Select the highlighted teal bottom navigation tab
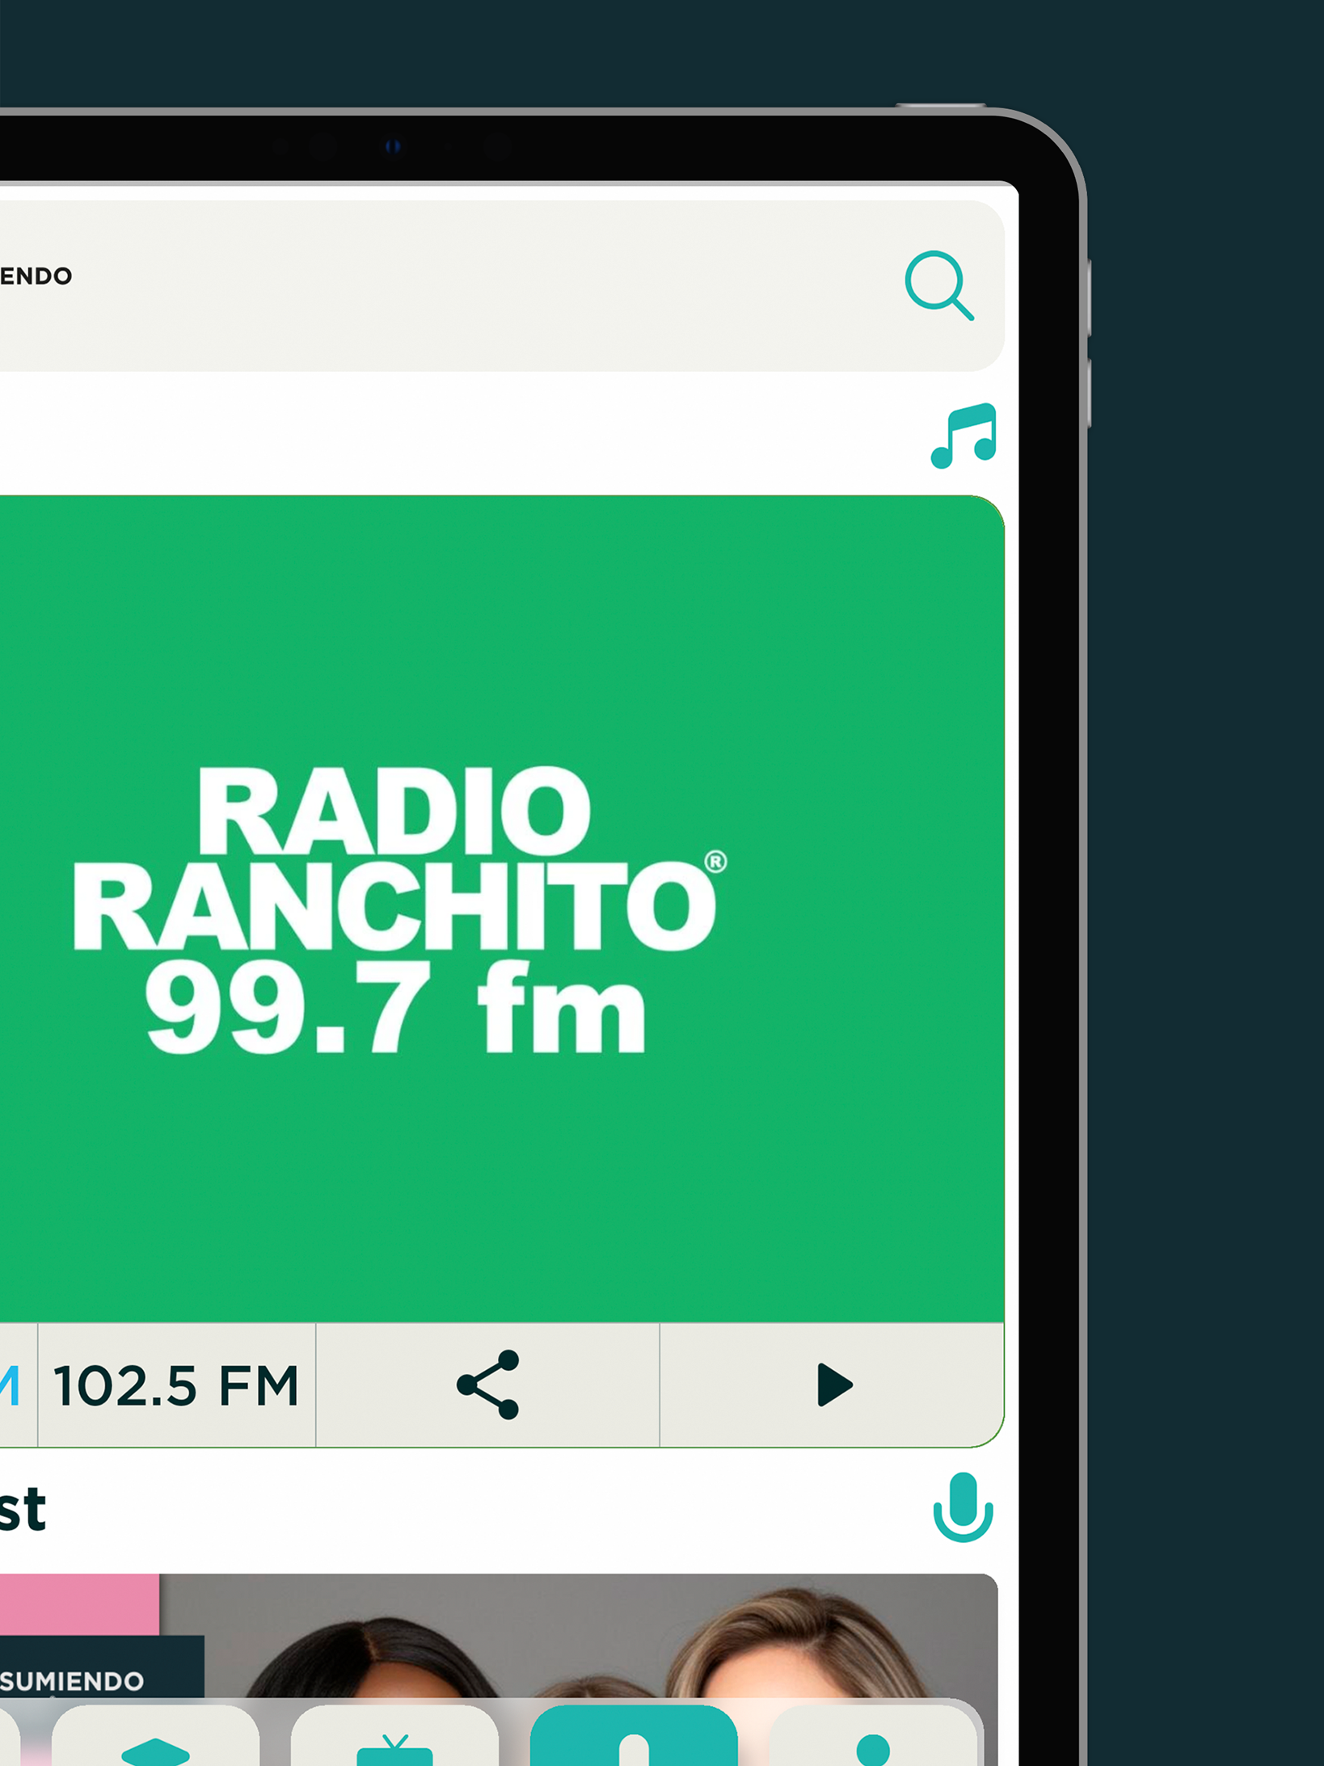Screen dimensions: 1324x1766 [634, 1735]
